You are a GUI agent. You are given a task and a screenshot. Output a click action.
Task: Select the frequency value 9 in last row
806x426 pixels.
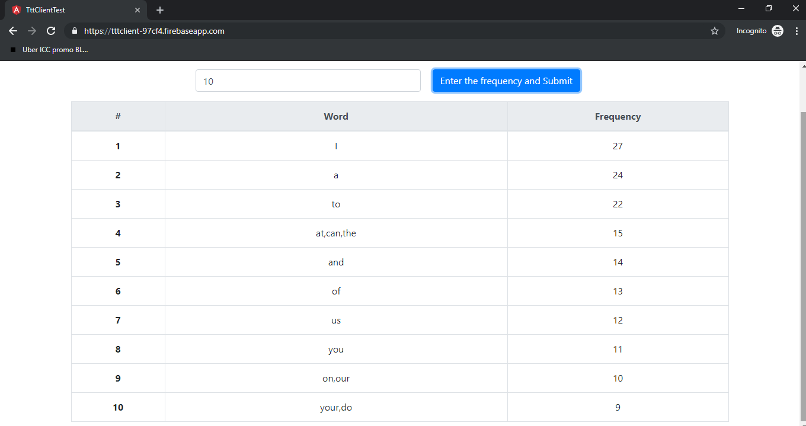618,407
